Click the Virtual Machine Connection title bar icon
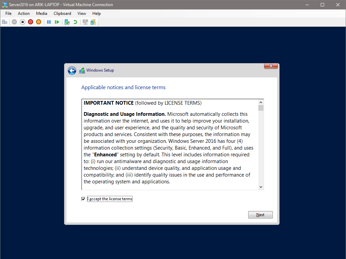346x259 pixels. click(x=5, y=5)
